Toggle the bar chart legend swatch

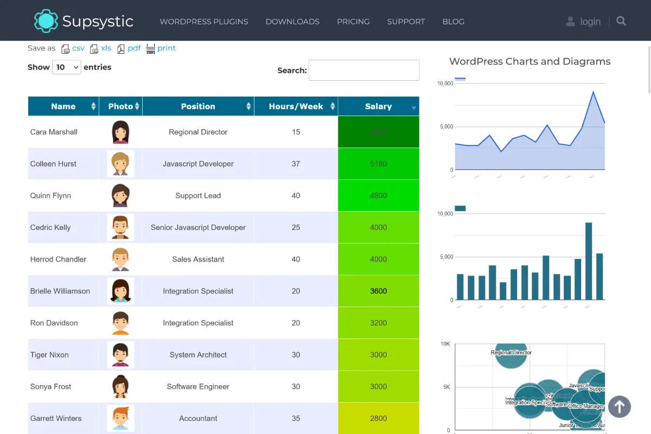[460, 208]
